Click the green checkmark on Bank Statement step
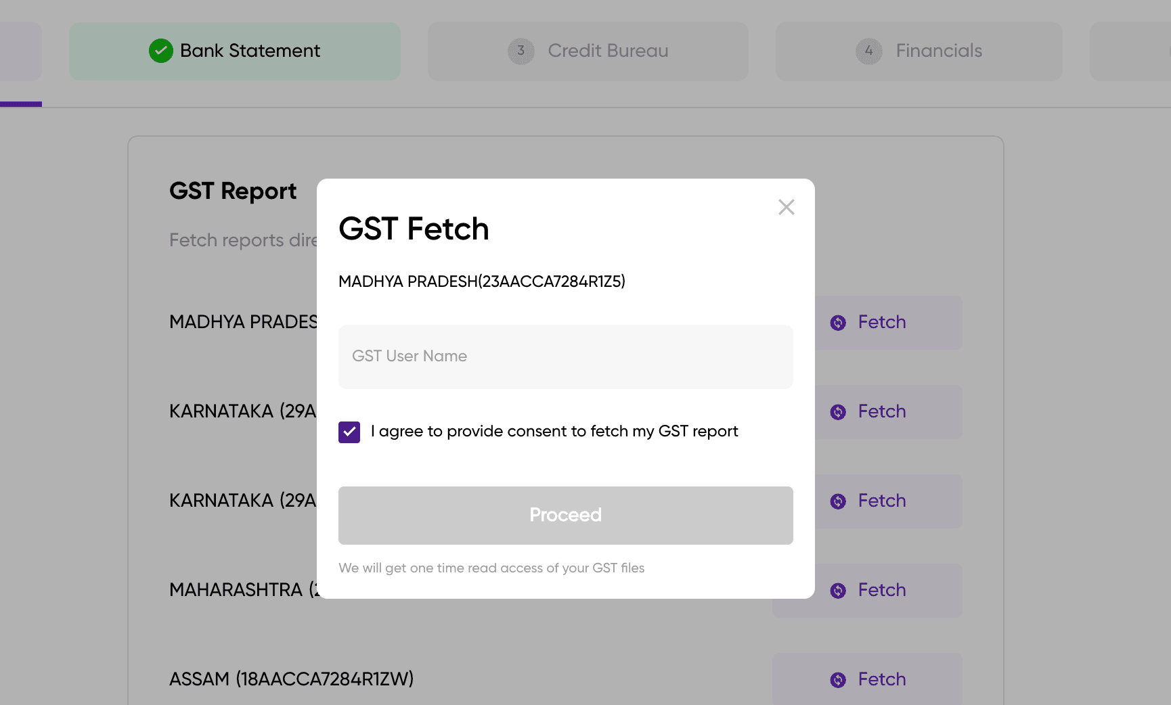The height and width of the screenshot is (705, 1171). (x=160, y=51)
